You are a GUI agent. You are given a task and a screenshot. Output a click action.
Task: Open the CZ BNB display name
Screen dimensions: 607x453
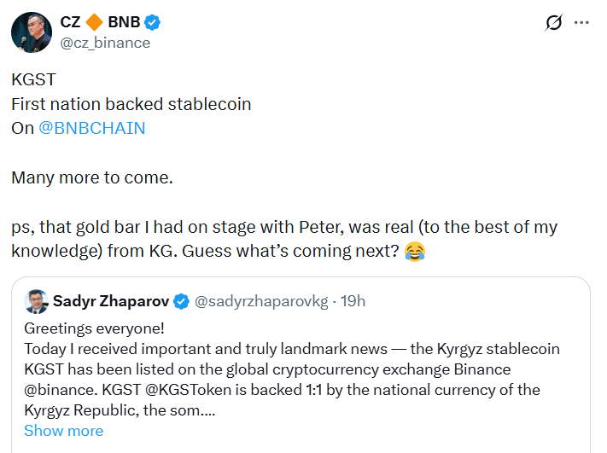[70, 22]
